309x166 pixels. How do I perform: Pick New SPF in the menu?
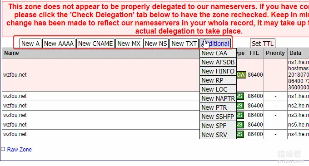pos(218,126)
